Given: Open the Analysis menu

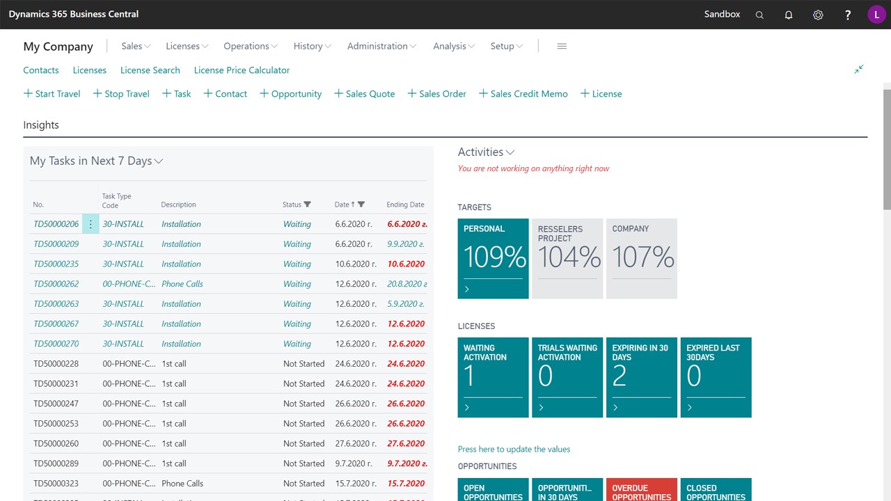Looking at the screenshot, I should pos(454,46).
